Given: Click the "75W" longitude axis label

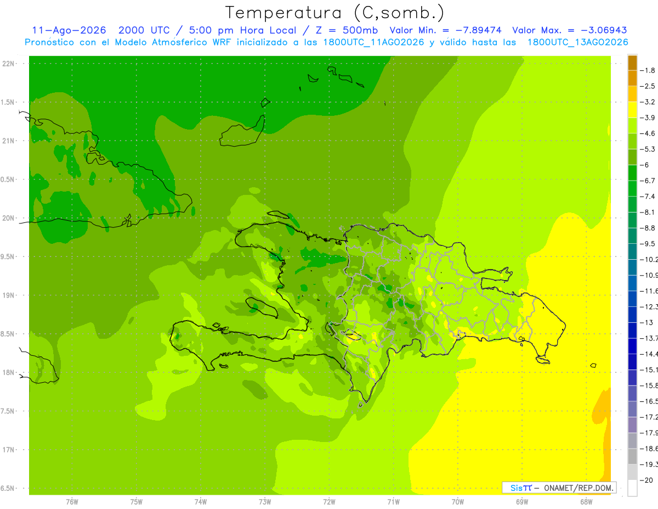Looking at the screenshot, I should click(x=137, y=501).
